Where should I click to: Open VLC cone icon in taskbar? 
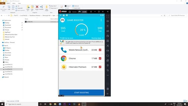(x=79, y=104)
